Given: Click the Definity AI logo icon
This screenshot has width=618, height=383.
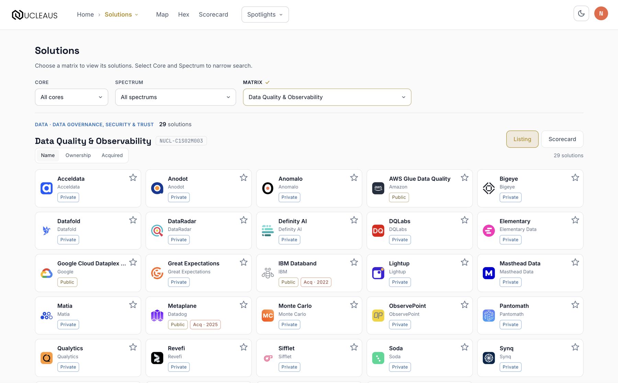Looking at the screenshot, I should click(268, 231).
